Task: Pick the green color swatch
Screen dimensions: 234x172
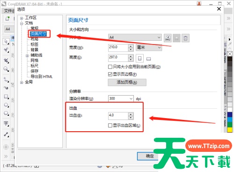Action: (230, 125)
